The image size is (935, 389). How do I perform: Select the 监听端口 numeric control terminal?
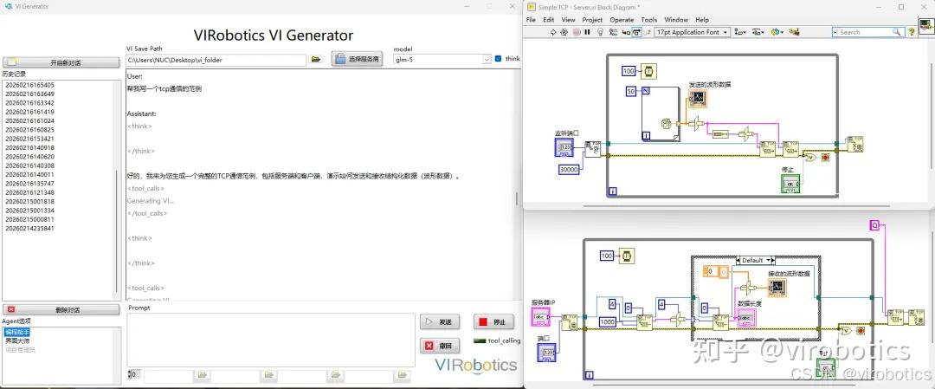point(564,147)
